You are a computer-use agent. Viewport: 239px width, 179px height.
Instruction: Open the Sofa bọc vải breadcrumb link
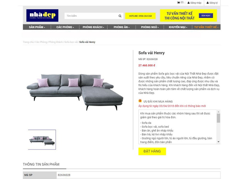(x=71, y=42)
